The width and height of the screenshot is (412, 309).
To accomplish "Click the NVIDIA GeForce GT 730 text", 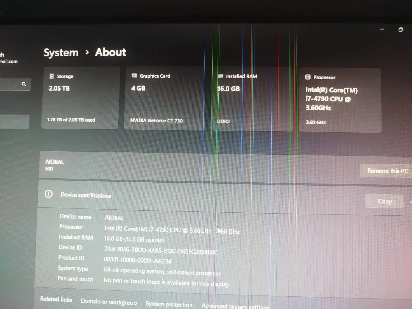I will (x=156, y=120).
